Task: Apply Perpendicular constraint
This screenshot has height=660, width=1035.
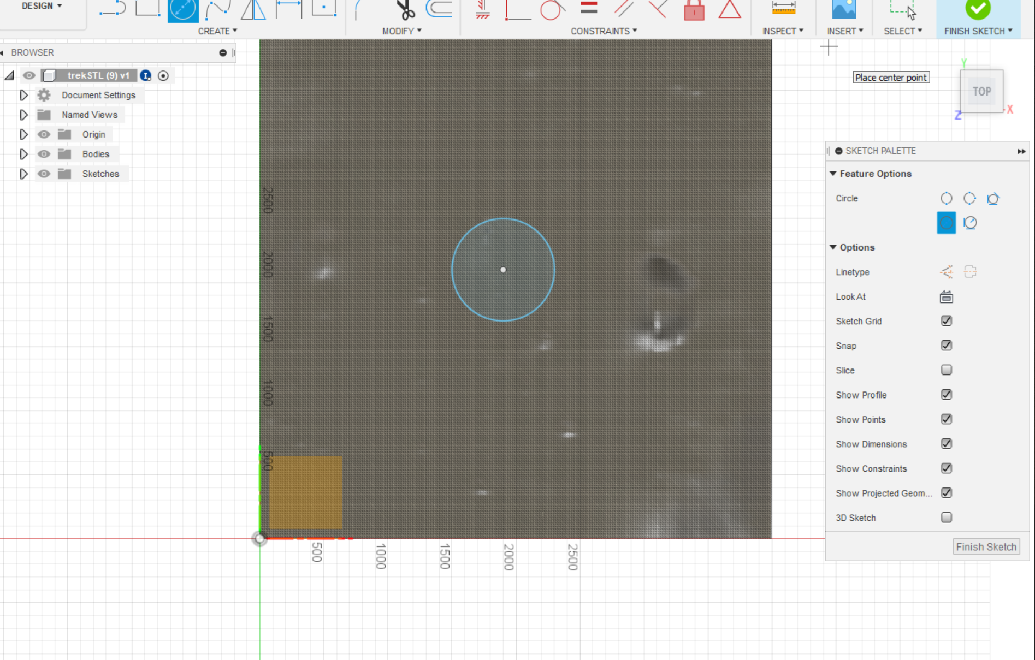Action: 658,9
